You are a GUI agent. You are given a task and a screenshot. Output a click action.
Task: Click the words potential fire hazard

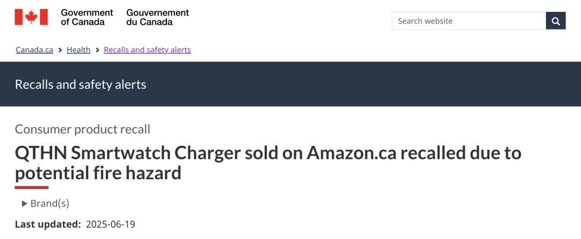pos(98,173)
